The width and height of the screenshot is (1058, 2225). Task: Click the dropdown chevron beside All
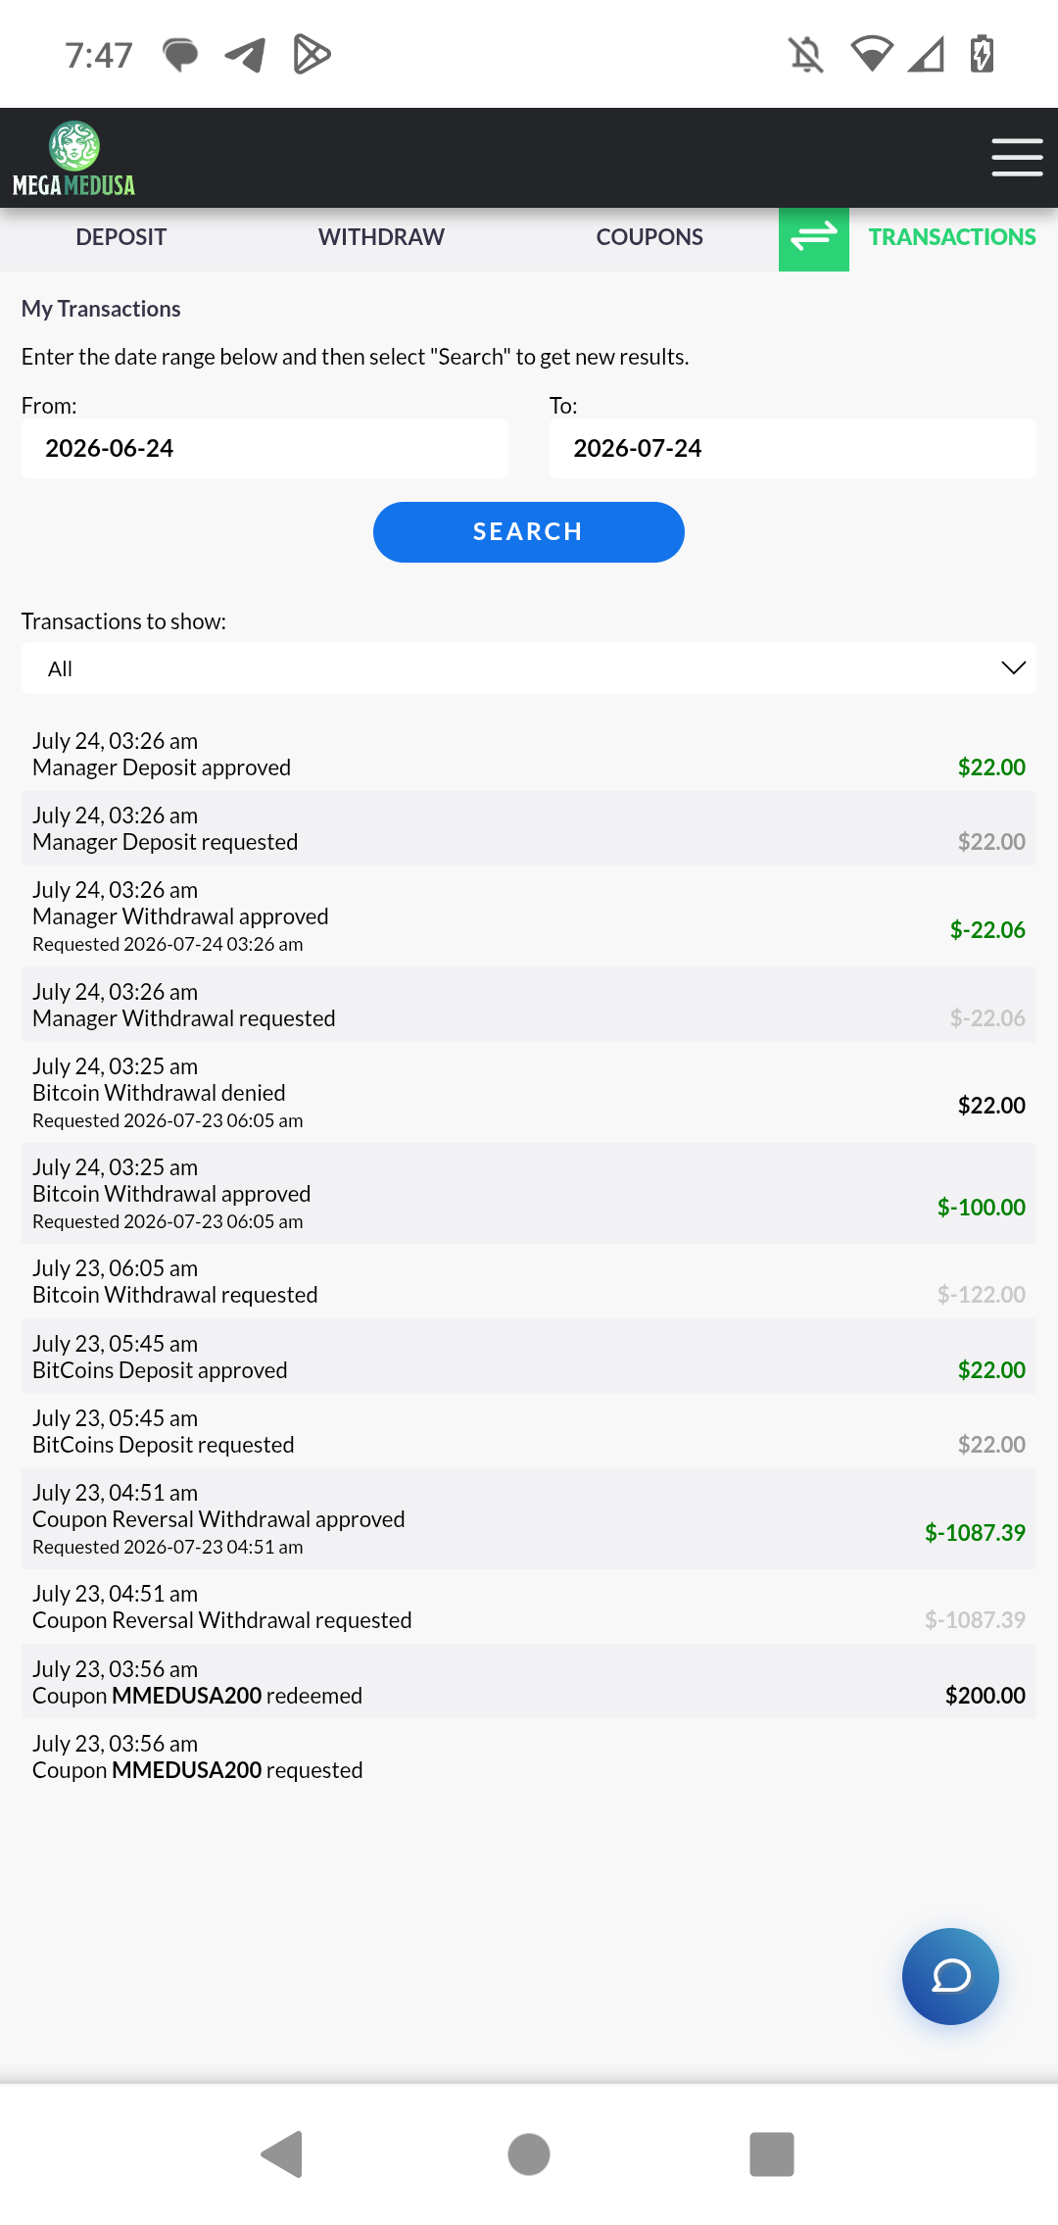click(x=1013, y=668)
